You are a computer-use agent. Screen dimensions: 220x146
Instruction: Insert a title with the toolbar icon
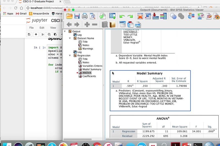(130, 24)
